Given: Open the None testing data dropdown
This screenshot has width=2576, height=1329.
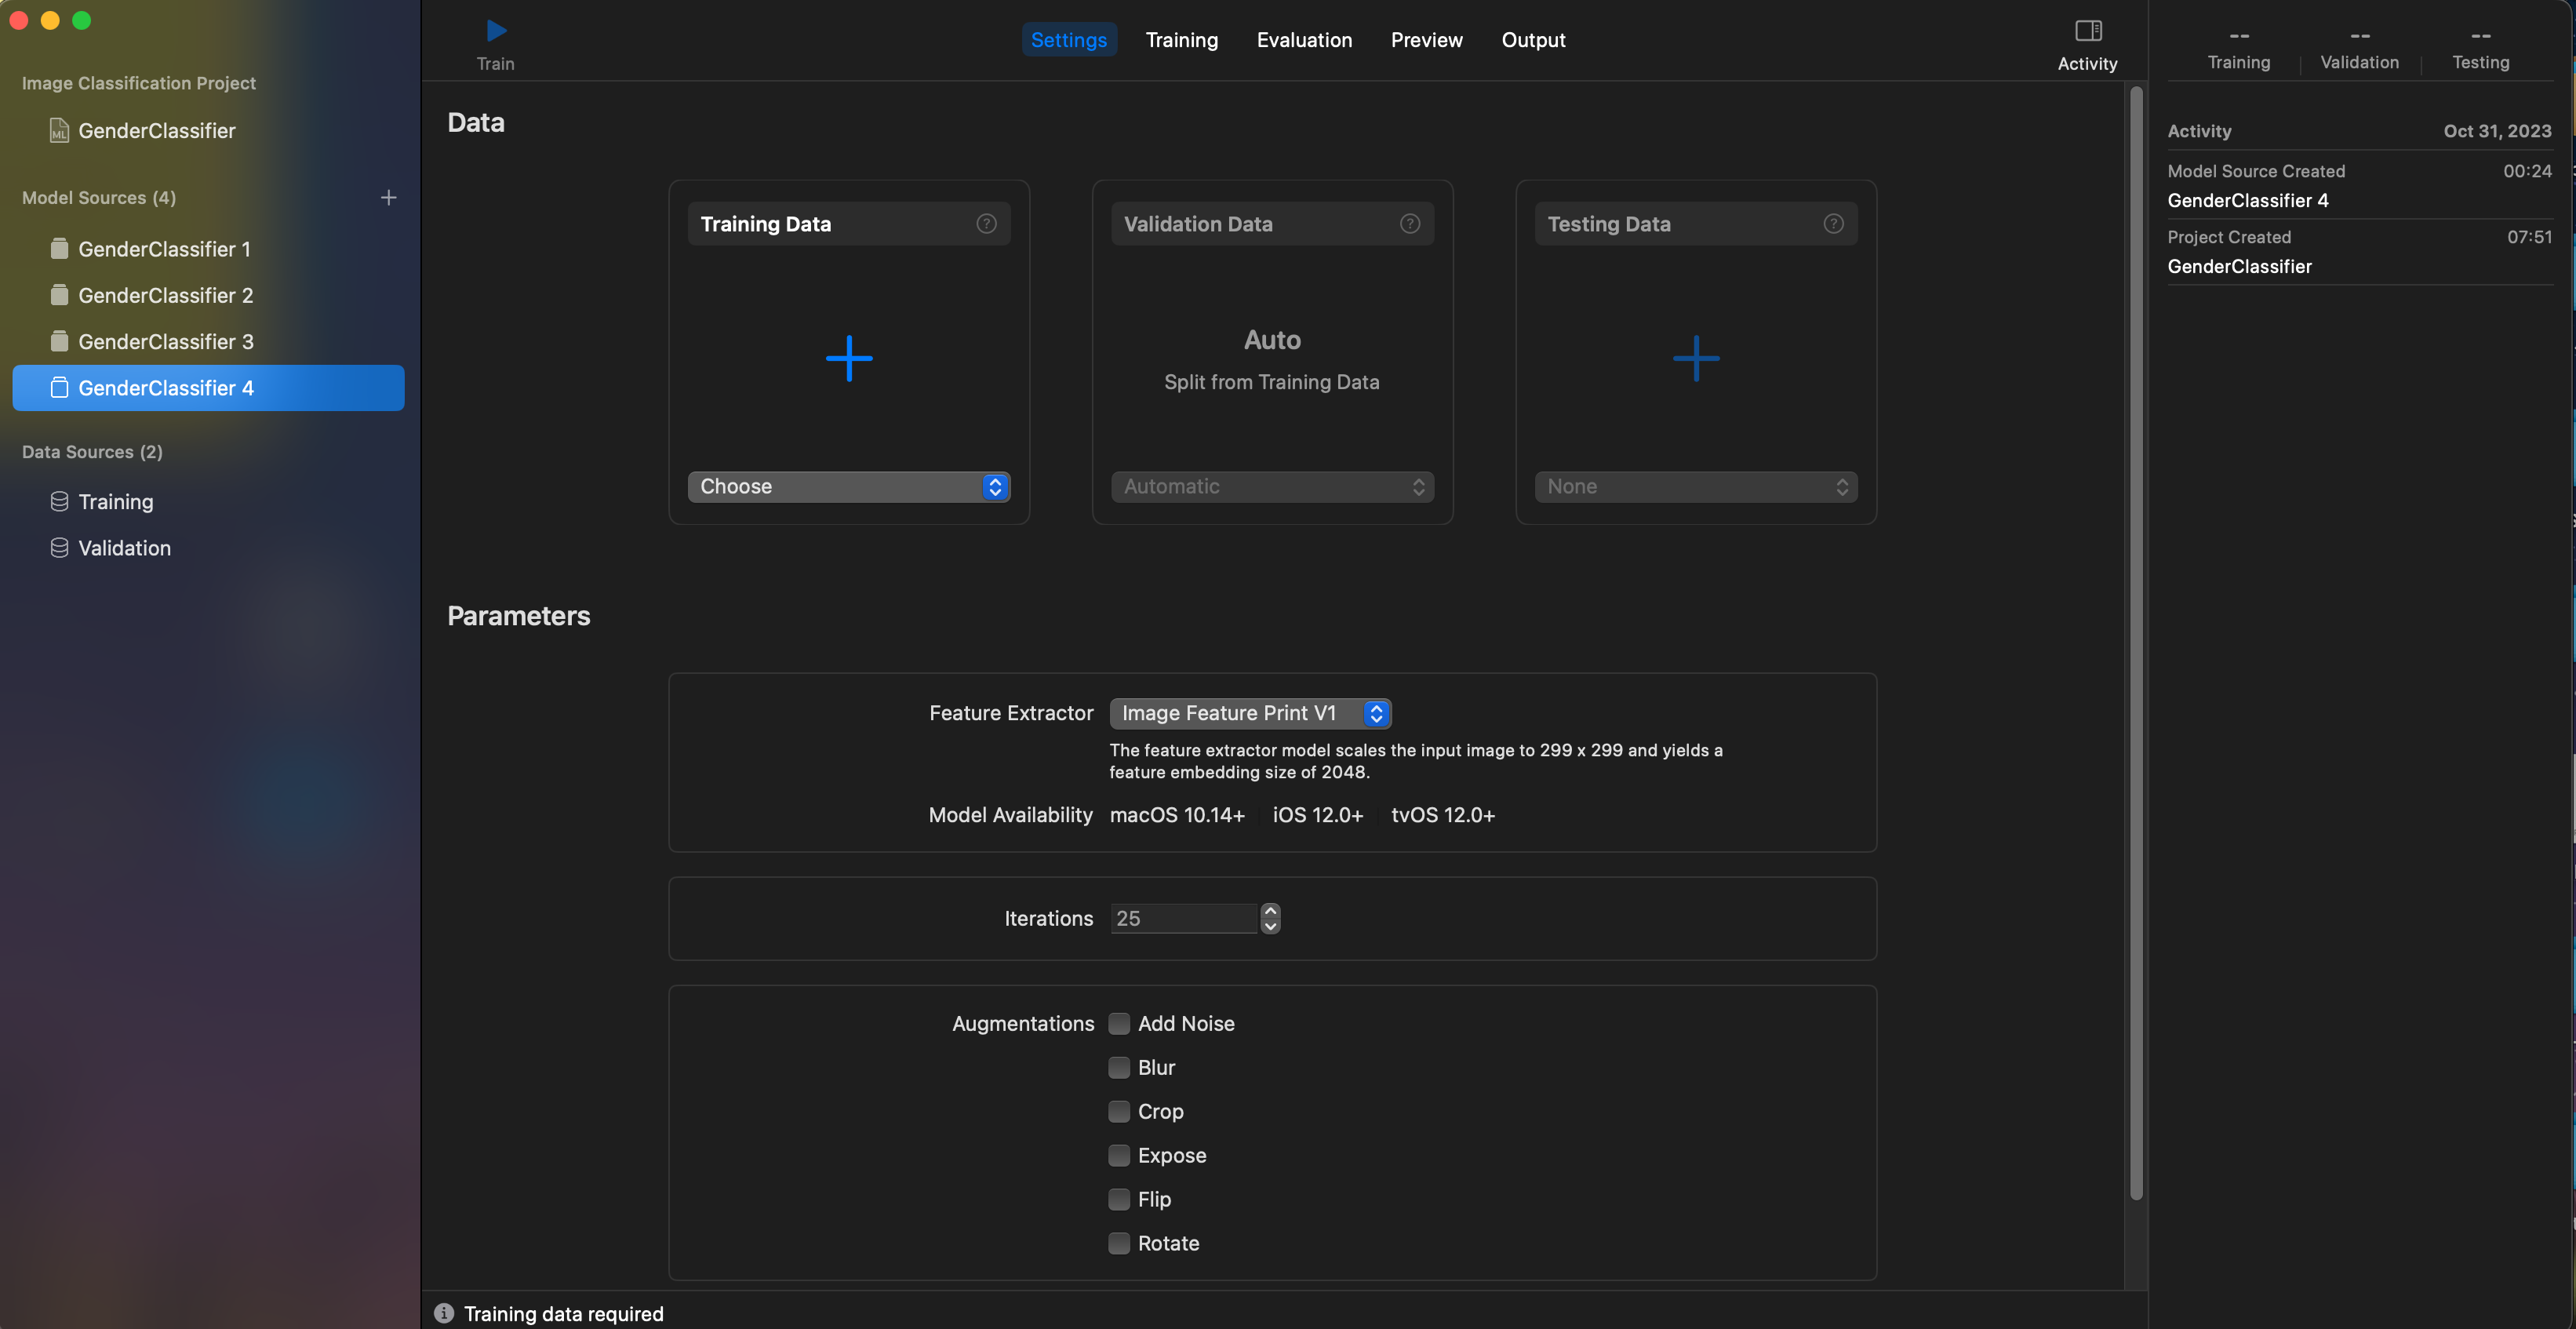Looking at the screenshot, I should pyautogui.click(x=1695, y=487).
